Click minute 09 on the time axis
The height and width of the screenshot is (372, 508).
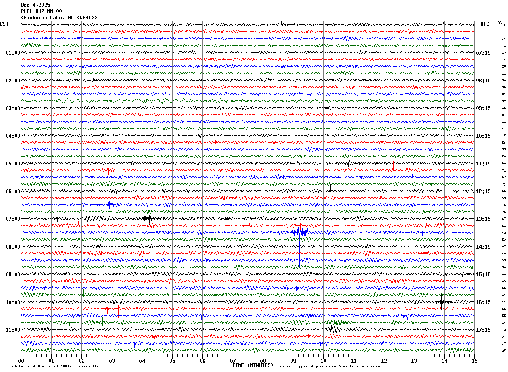click(x=293, y=361)
